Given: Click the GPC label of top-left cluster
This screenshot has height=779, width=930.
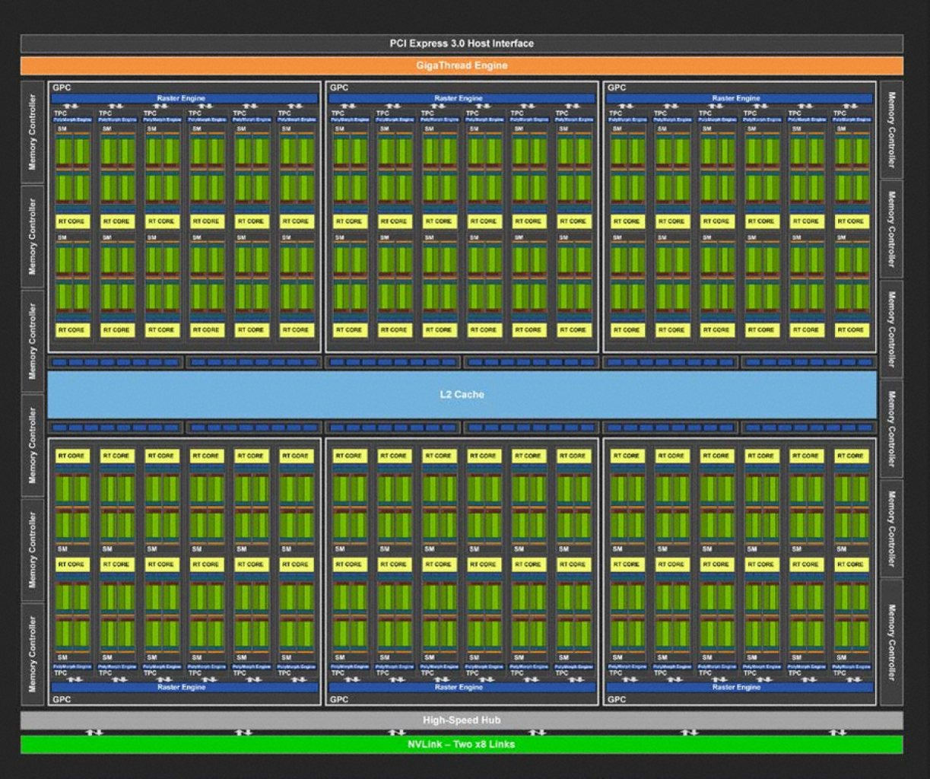Looking at the screenshot, I should (62, 87).
